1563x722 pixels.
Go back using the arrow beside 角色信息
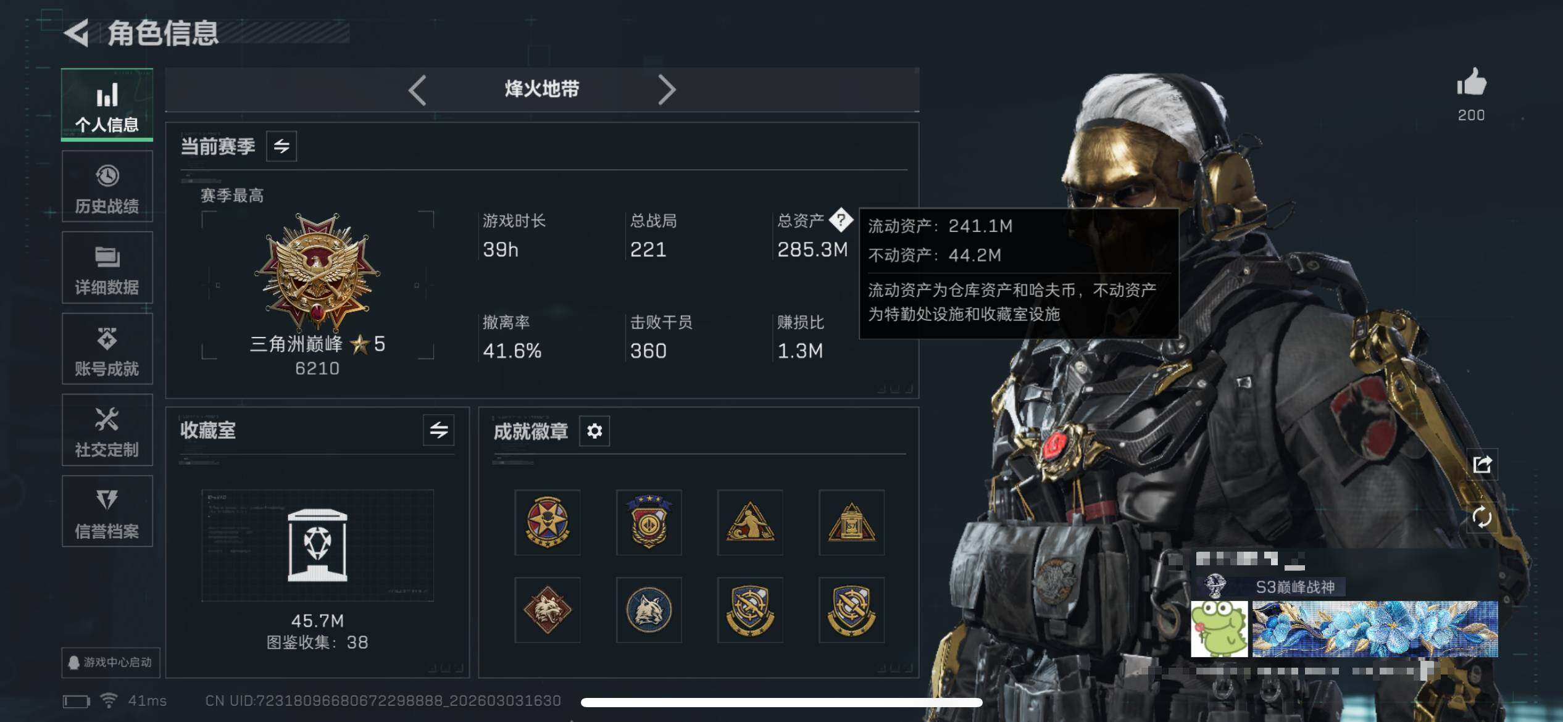pos(76,33)
